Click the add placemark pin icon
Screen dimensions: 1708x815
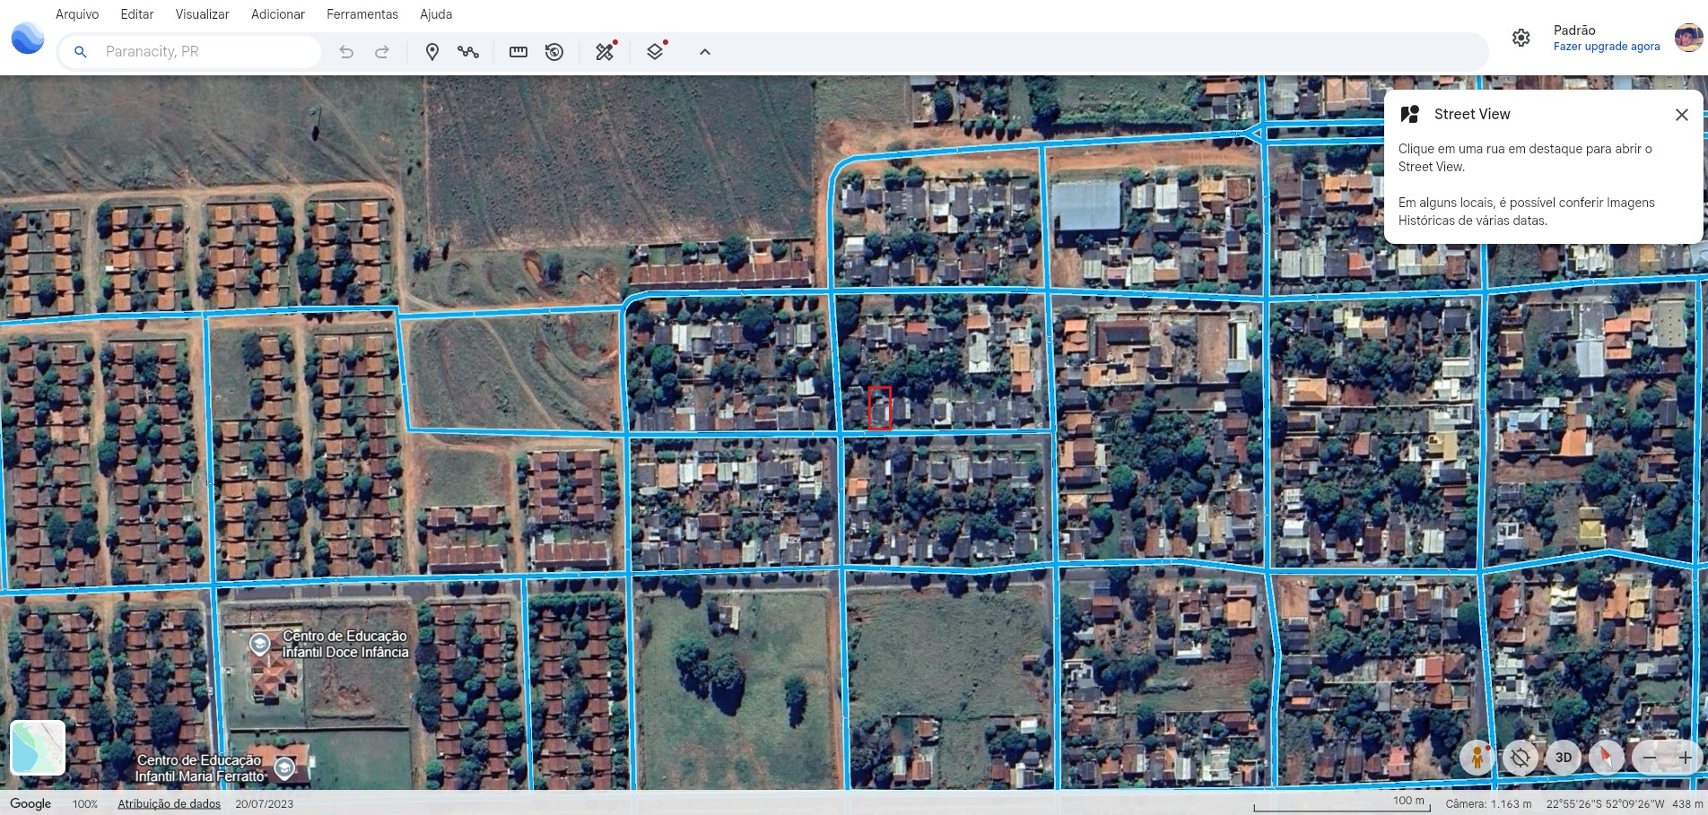pyautogui.click(x=431, y=52)
